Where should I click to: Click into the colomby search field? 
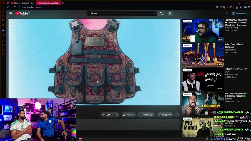[120, 14]
